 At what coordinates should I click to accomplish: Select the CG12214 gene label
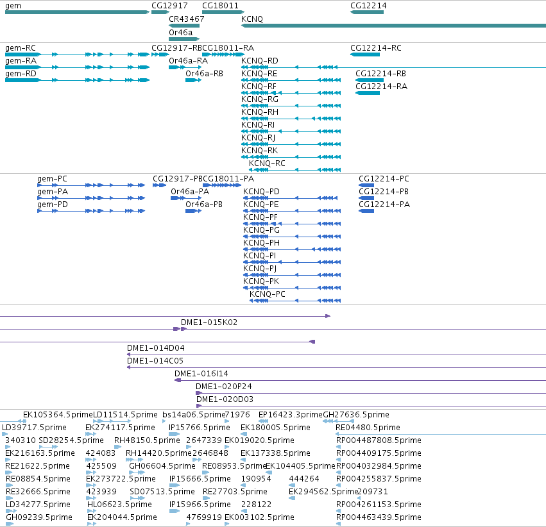pyautogui.click(x=368, y=6)
